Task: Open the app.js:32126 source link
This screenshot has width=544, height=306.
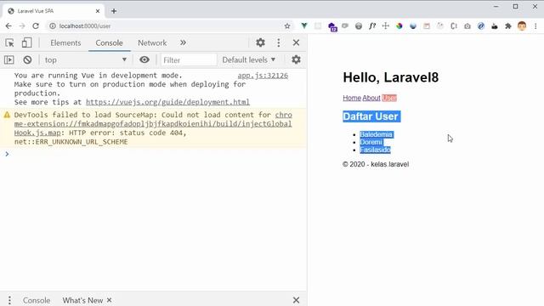Action: 263,76
